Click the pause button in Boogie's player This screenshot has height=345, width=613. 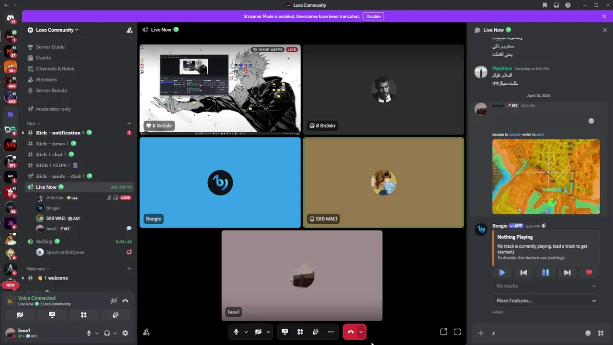545,273
